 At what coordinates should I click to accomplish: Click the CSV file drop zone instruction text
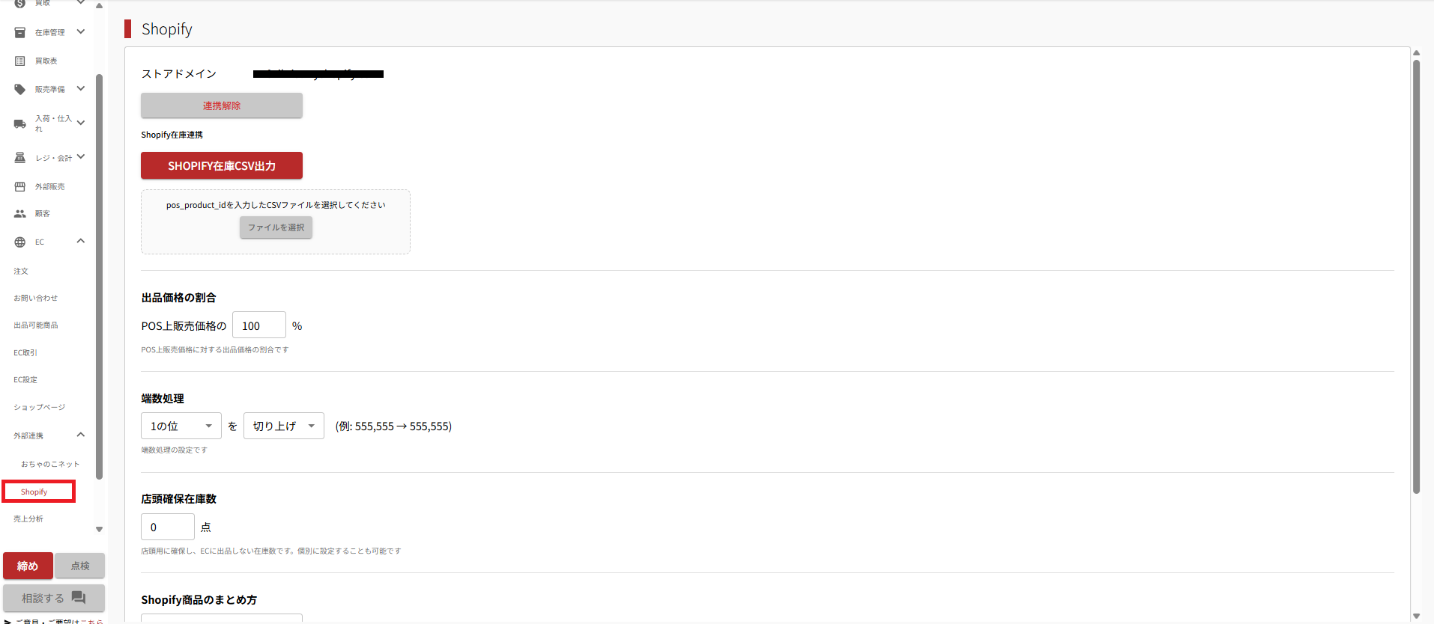(x=276, y=205)
